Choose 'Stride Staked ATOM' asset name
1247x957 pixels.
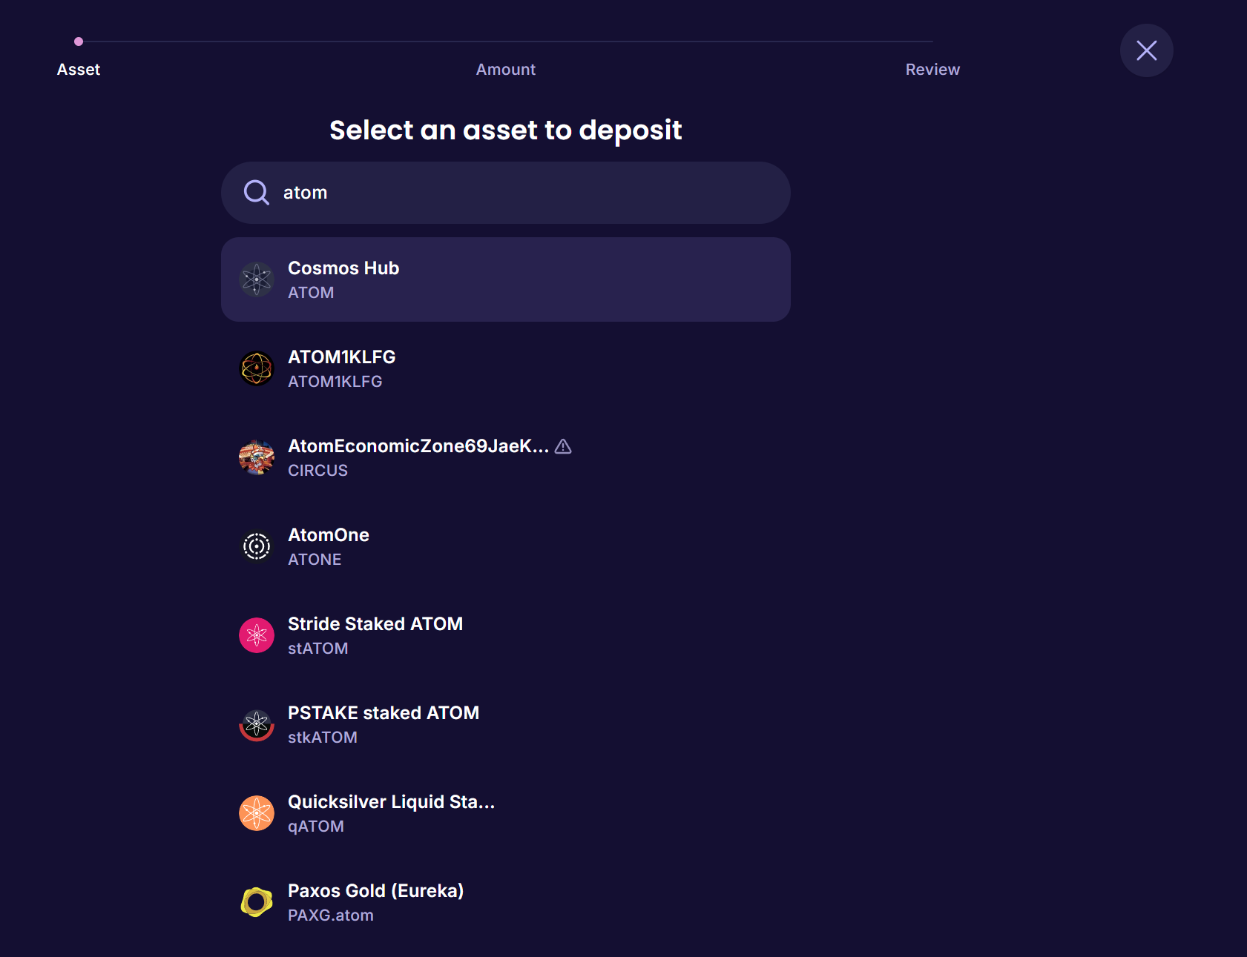[375, 624]
